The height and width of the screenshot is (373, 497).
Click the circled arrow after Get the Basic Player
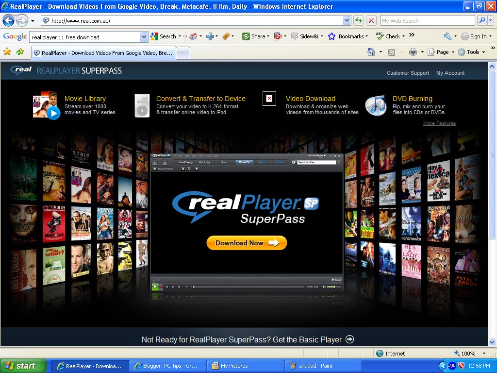349,339
